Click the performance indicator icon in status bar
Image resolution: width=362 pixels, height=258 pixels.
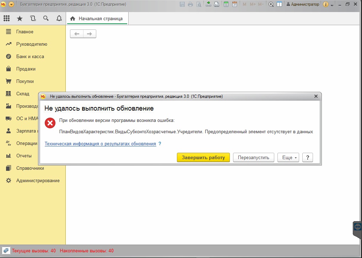click(x=6, y=251)
